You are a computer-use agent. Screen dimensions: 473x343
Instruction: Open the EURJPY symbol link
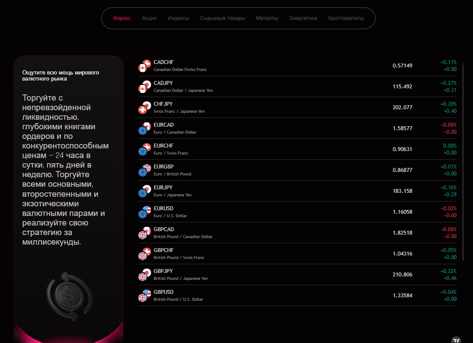tap(163, 188)
